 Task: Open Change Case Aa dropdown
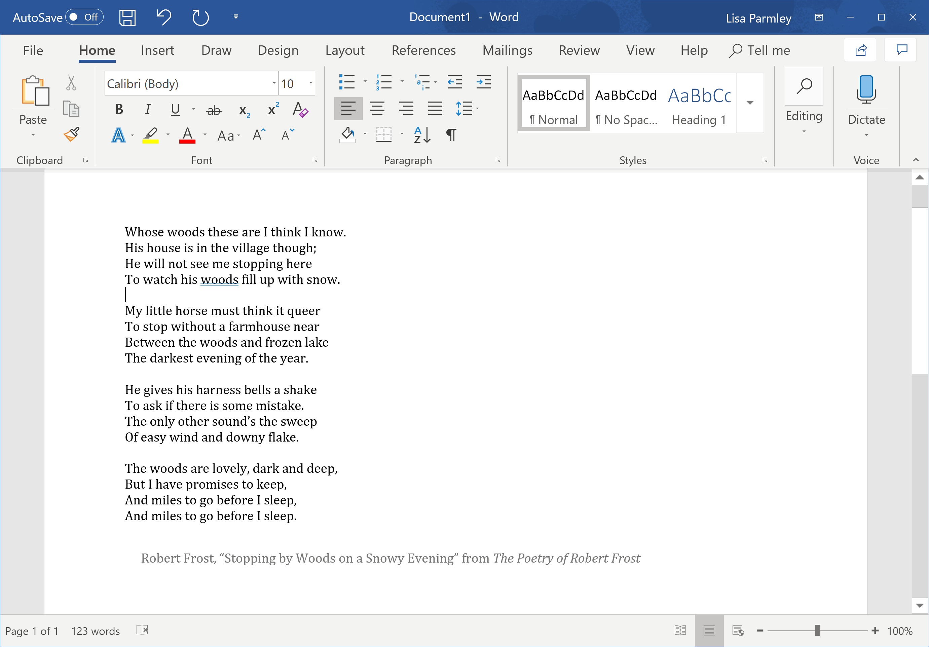(229, 135)
